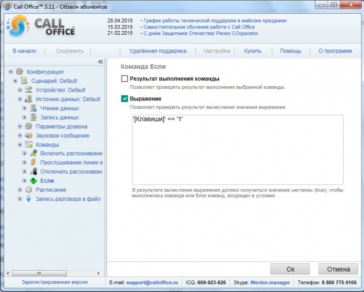Expand the Конфигурация tree node
Image resolution: width=364 pixels, height=292 pixels.
(x=11, y=72)
